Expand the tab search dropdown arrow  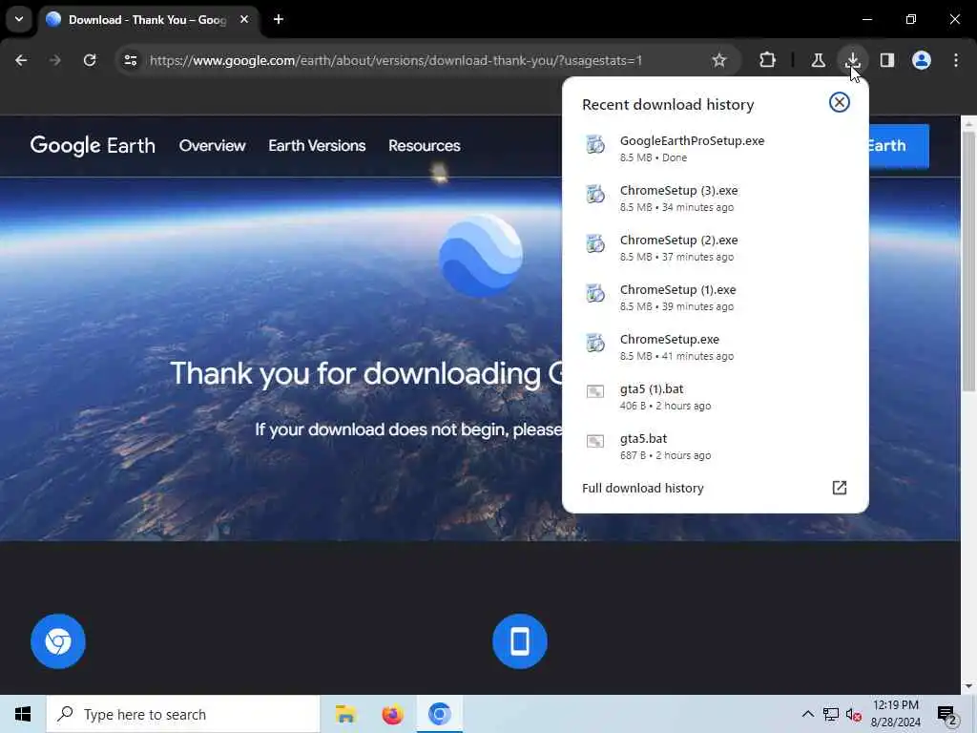point(19,19)
